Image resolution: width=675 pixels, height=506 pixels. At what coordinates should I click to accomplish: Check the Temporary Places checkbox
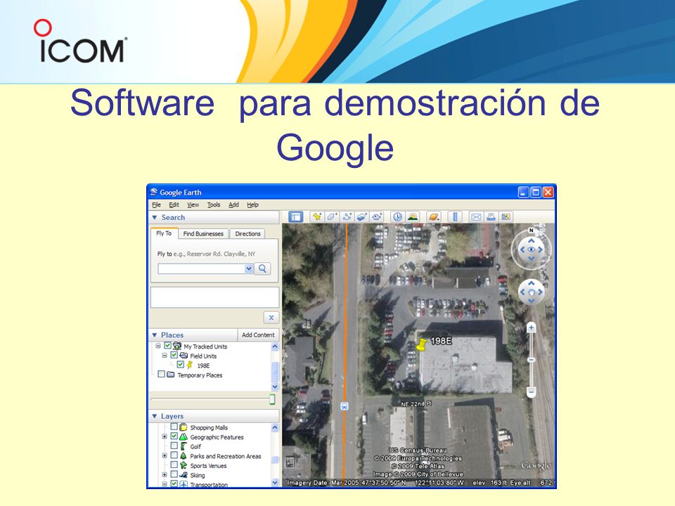(x=162, y=375)
